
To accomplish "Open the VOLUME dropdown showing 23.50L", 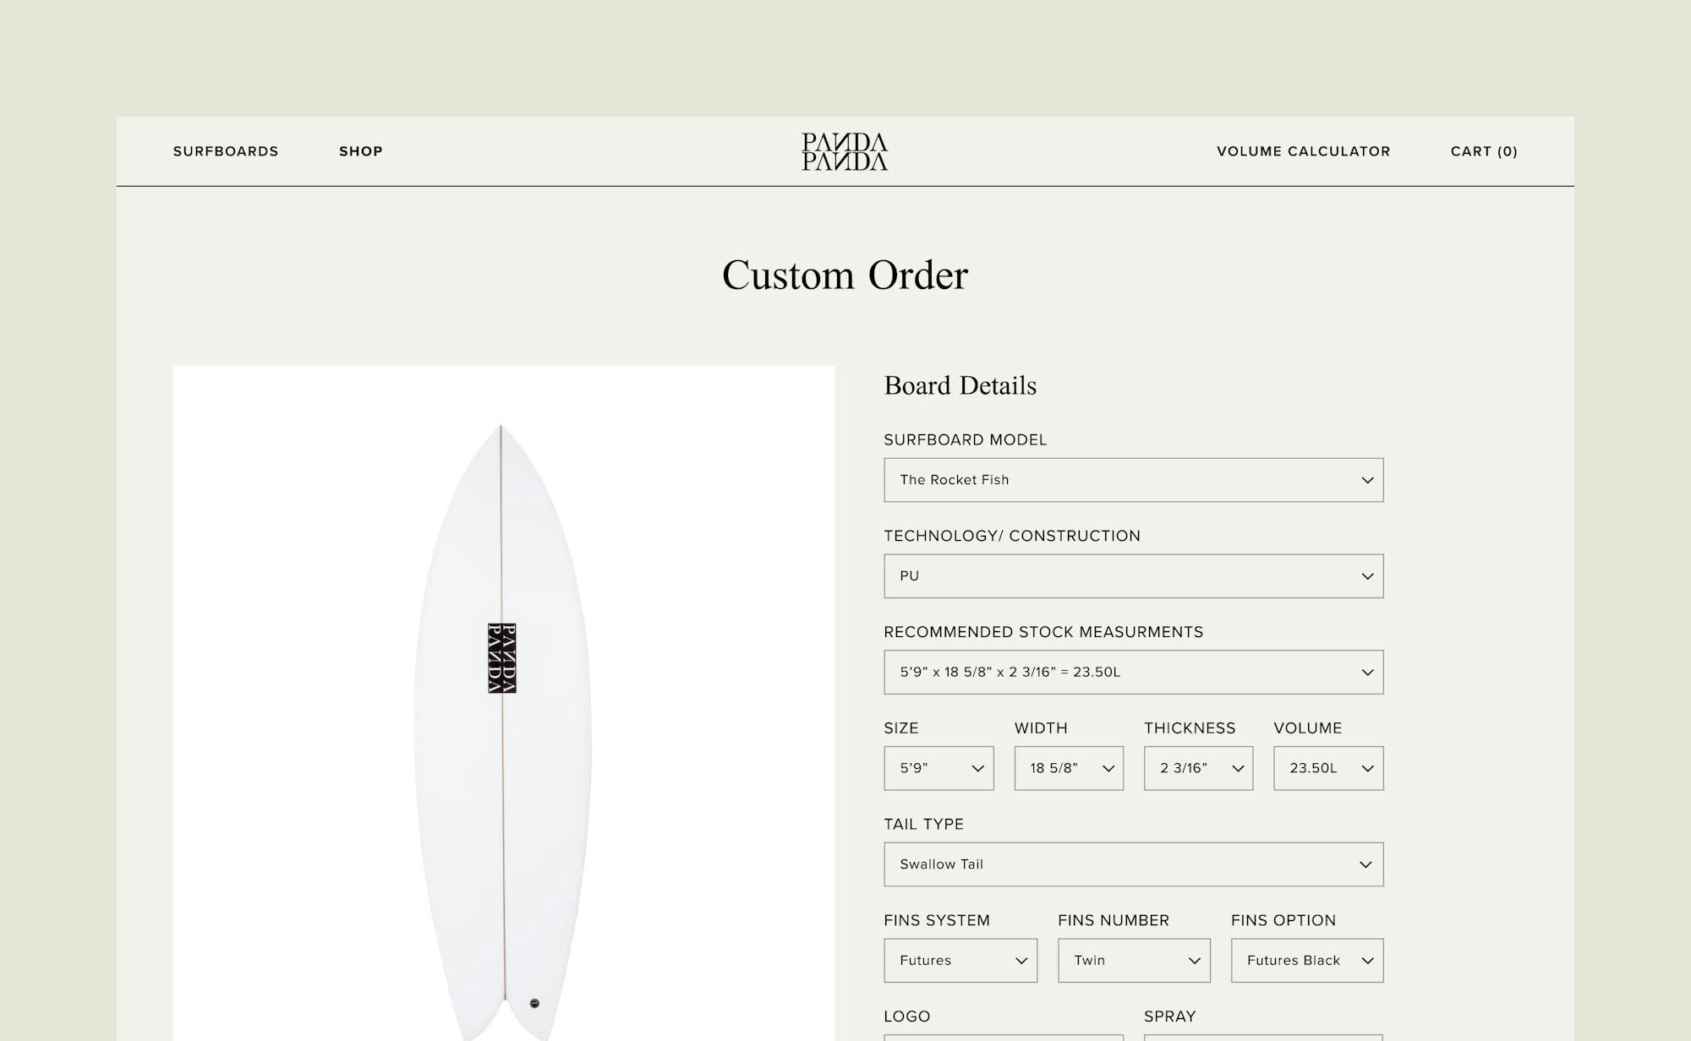I will (1327, 768).
